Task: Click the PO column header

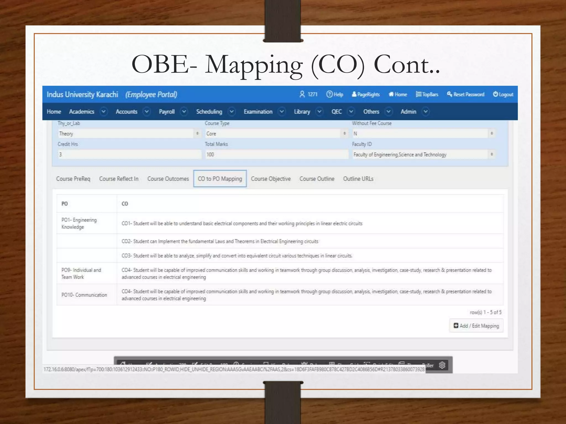Action: [x=65, y=204]
